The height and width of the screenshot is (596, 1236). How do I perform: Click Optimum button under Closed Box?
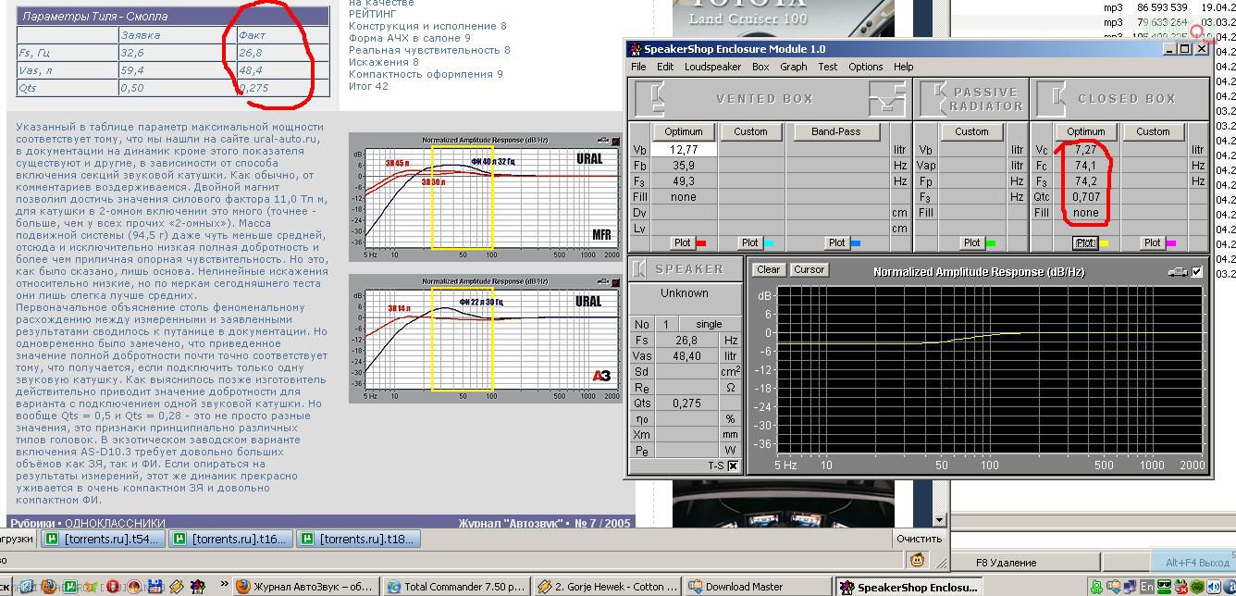coord(1086,131)
